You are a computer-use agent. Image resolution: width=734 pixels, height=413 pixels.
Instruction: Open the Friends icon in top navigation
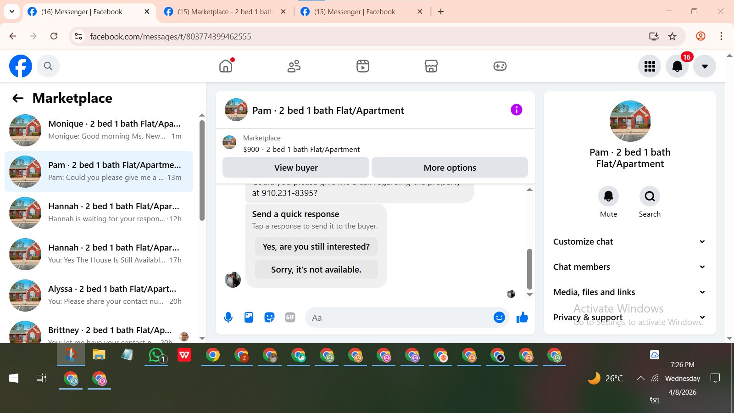click(x=294, y=66)
